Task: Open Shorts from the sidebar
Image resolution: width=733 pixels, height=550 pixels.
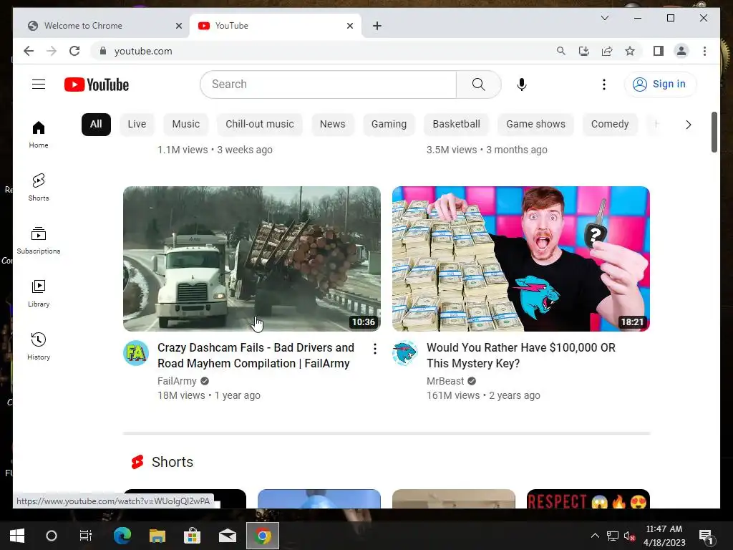Action: tap(39, 188)
